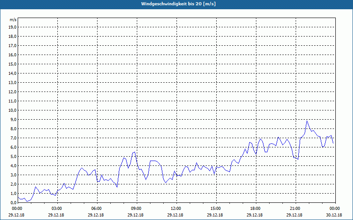Click the 4,0 y-axis label

13,166
